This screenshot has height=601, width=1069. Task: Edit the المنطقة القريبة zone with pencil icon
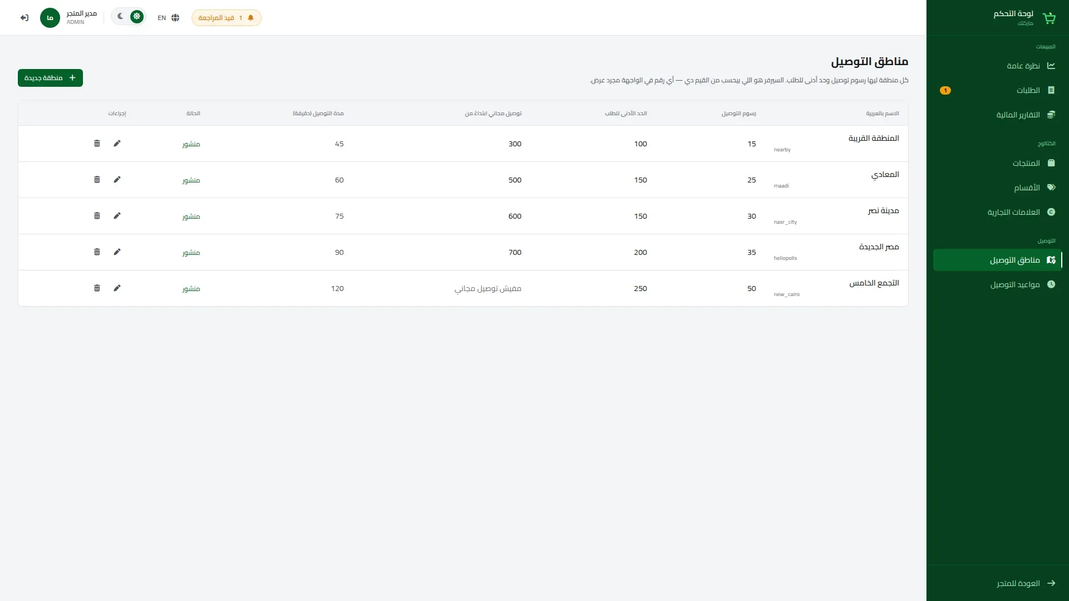point(117,144)
